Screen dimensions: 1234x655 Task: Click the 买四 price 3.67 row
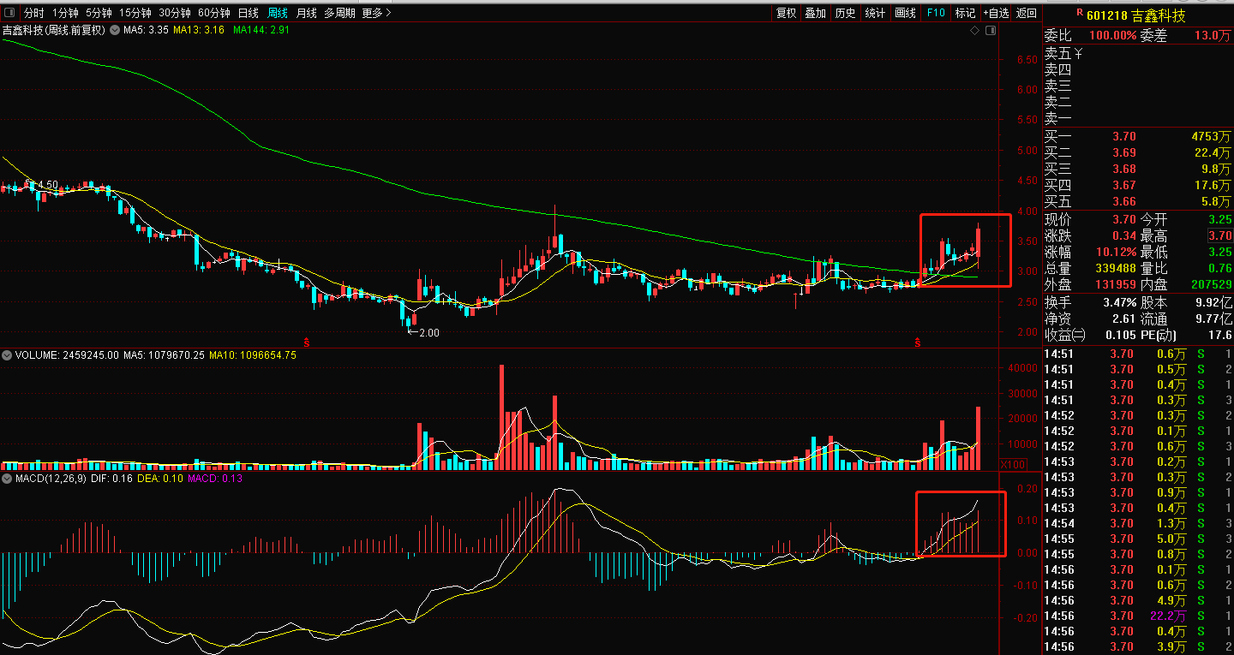[x=1137, y=185]
